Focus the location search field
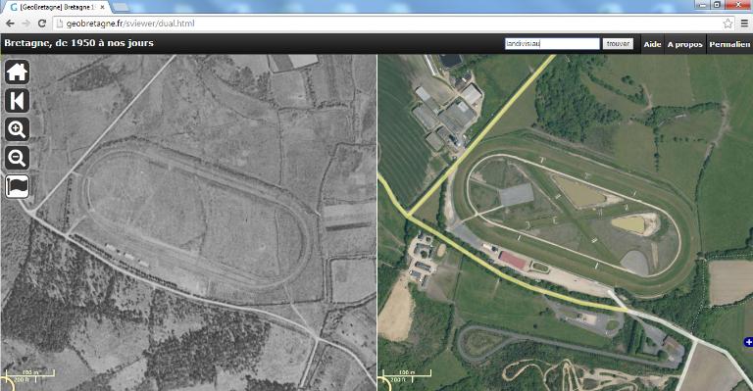Screen dimensions: 753x391 pyautogui.click(x=552, y=44)
